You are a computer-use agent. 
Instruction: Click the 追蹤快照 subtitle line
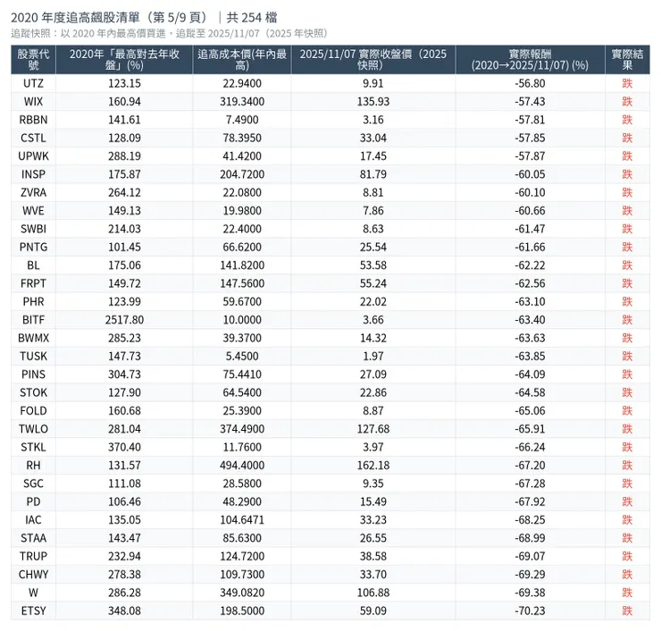(170, 33)
